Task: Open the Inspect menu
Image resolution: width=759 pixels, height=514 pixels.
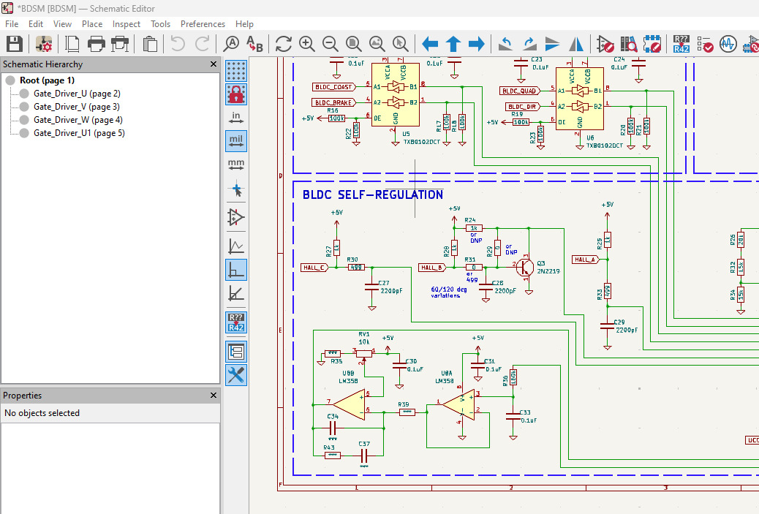Action: pyautogui.click(x=126, y=23)
